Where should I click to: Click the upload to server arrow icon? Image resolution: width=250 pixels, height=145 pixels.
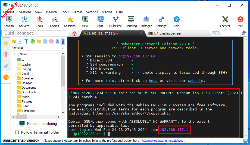coord(26,41)
